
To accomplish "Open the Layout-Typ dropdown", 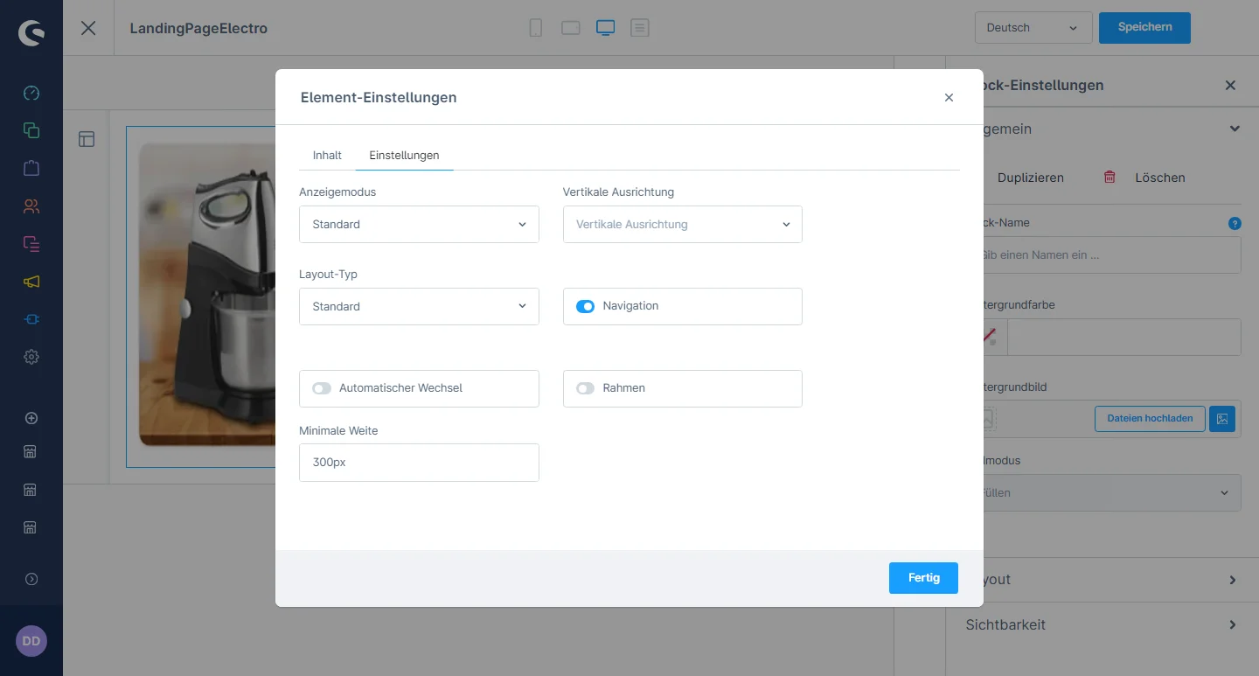I will (419, 307).
